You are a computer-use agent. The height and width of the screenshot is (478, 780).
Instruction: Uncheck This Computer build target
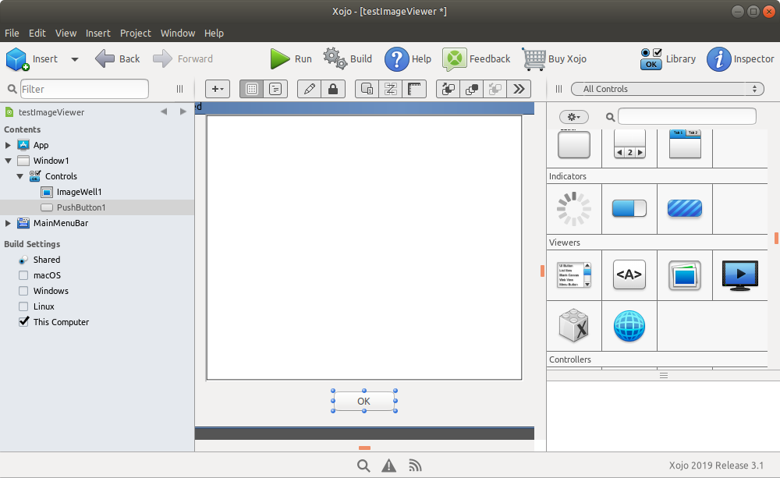[23, 322]
